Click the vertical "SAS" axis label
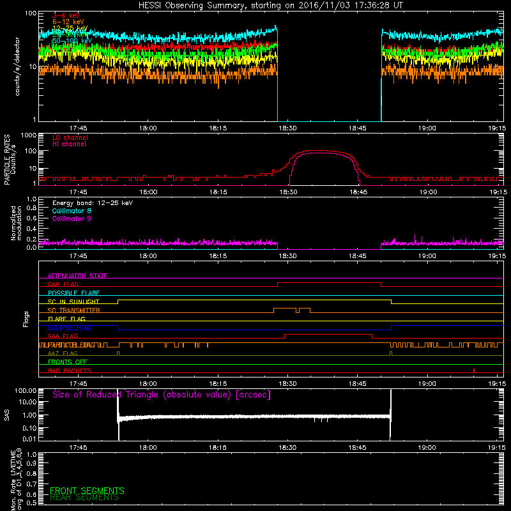511x511 pixels. (x=7, y=415)
